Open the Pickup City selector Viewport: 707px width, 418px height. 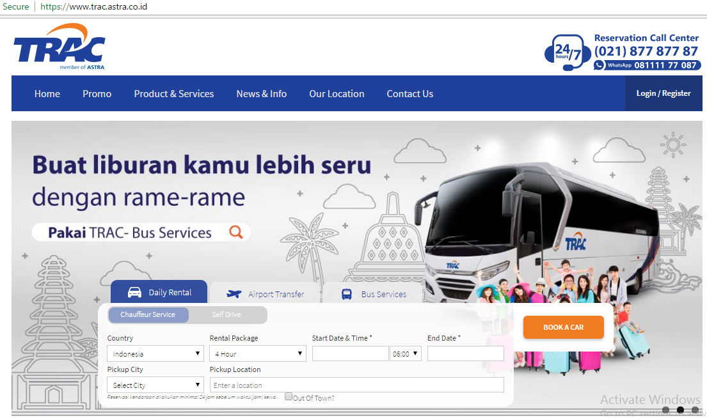[x=155, y=384]
